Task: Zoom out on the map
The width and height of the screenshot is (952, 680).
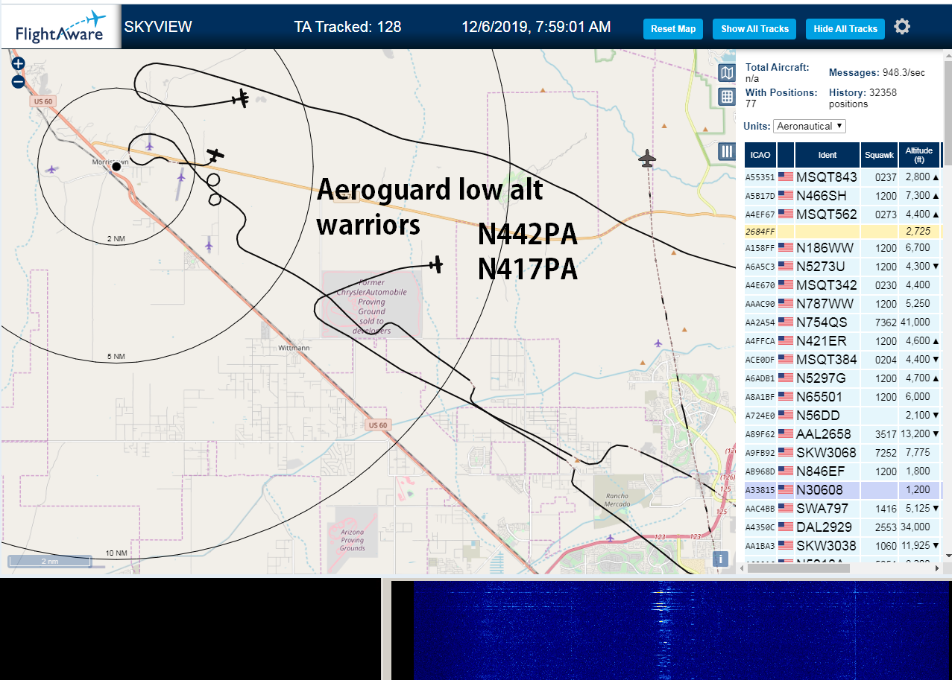Action: (19, 82)
